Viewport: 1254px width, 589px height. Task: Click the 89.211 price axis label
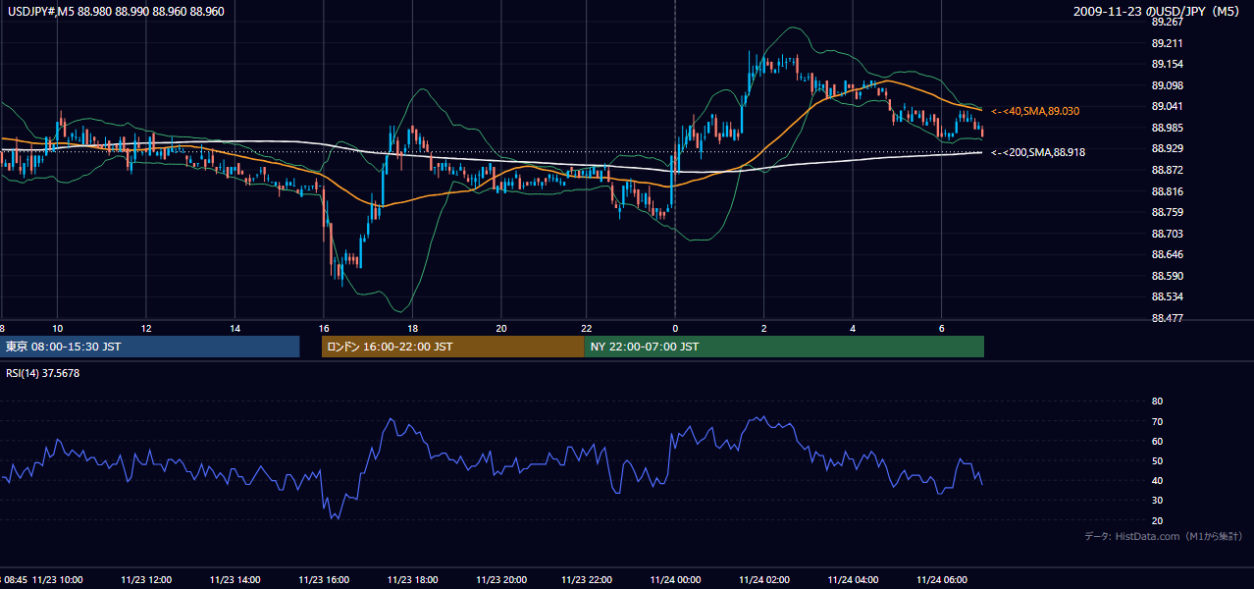[1167, 43]
